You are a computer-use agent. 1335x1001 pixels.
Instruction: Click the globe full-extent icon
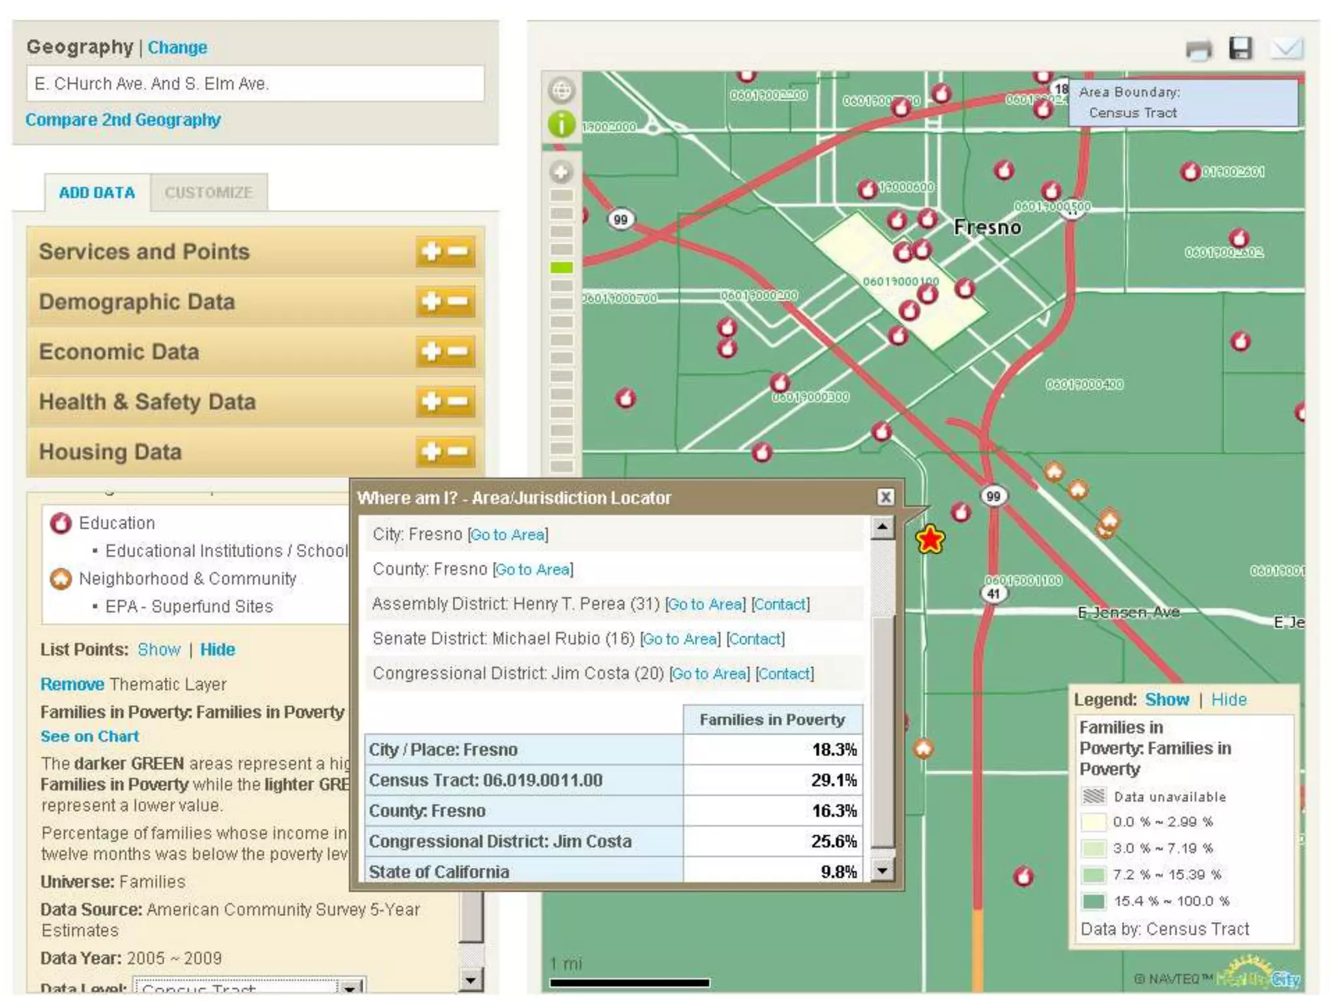[x=561, y=90]
